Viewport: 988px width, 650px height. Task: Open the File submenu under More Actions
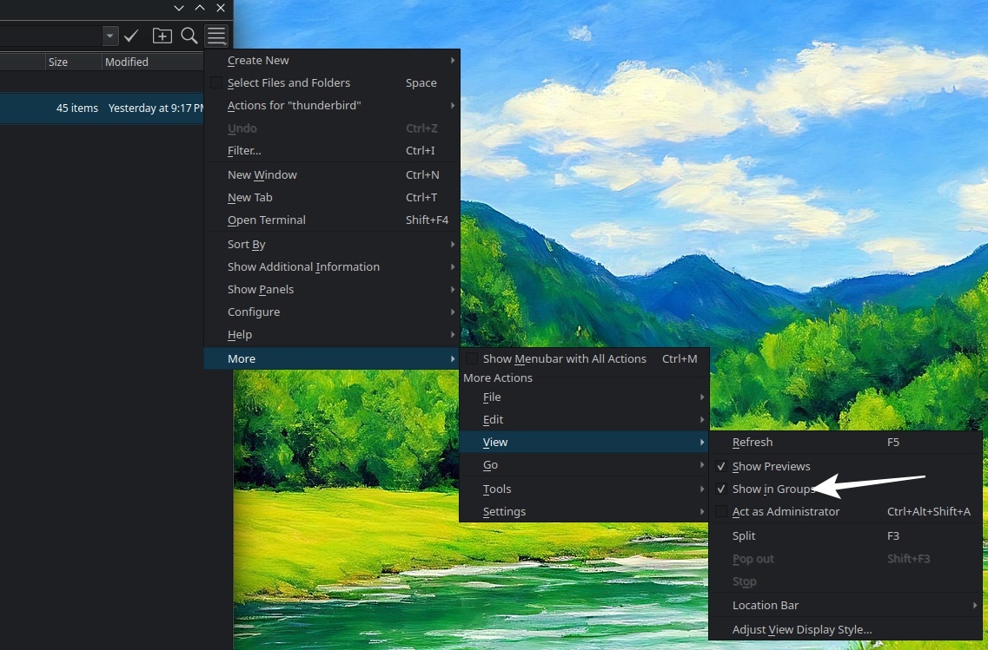click(585, 397)
